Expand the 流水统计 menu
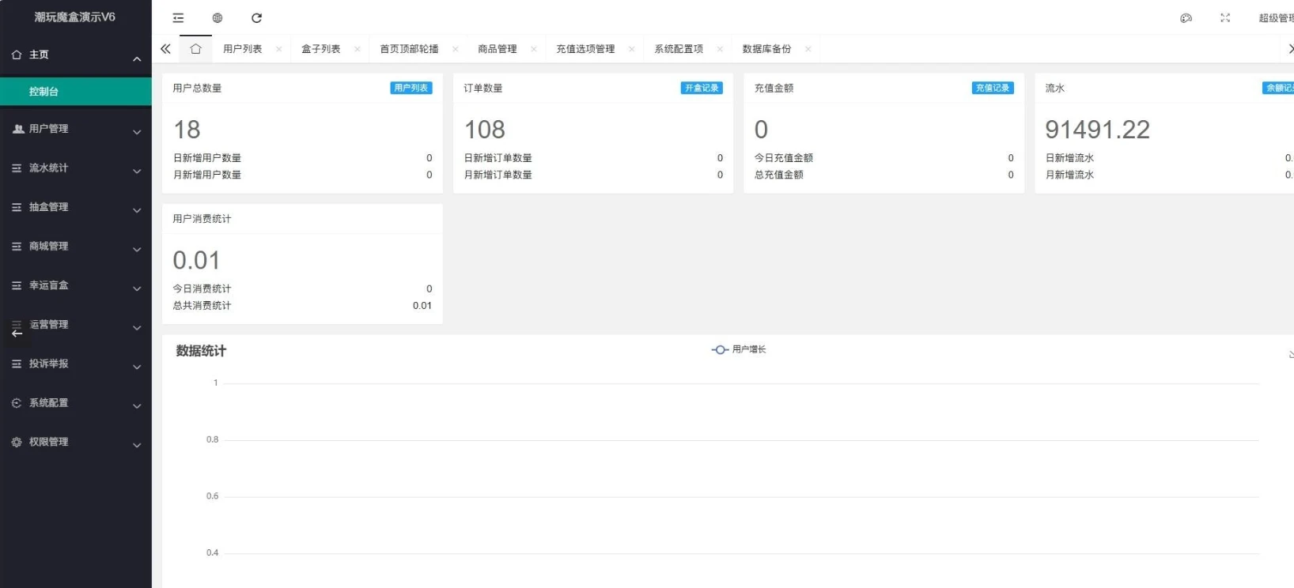 pyautogui.click(x=137, y=171)
